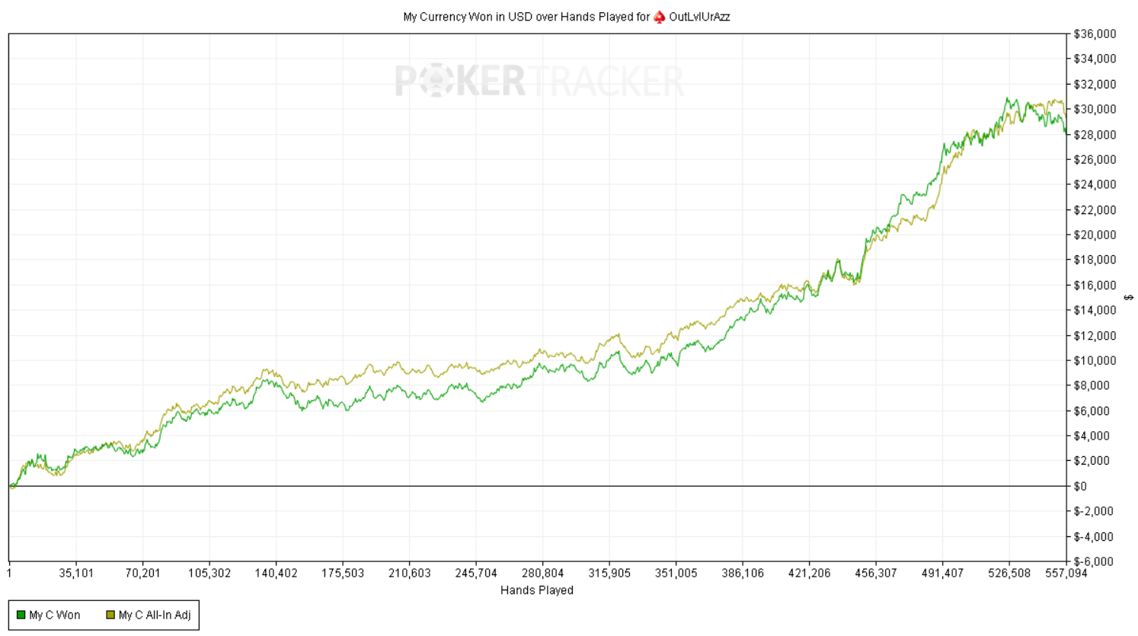Click the "$" y-axis title on the right

(1129, 297)
